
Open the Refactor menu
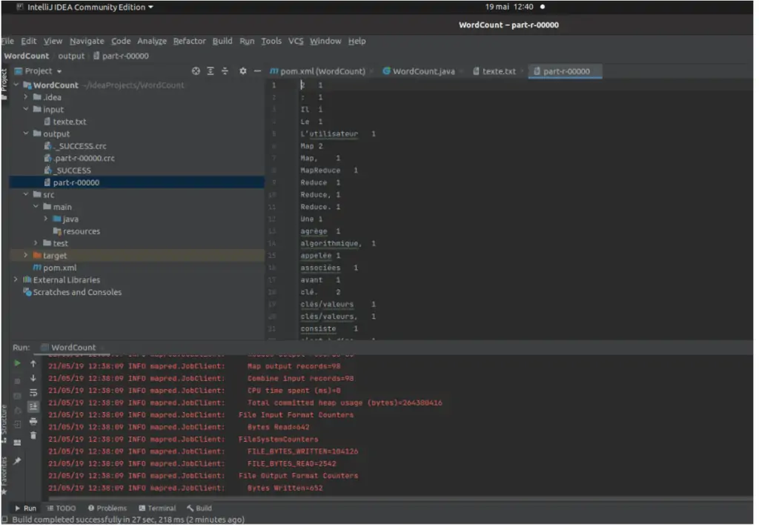click(x=189, y=41)
